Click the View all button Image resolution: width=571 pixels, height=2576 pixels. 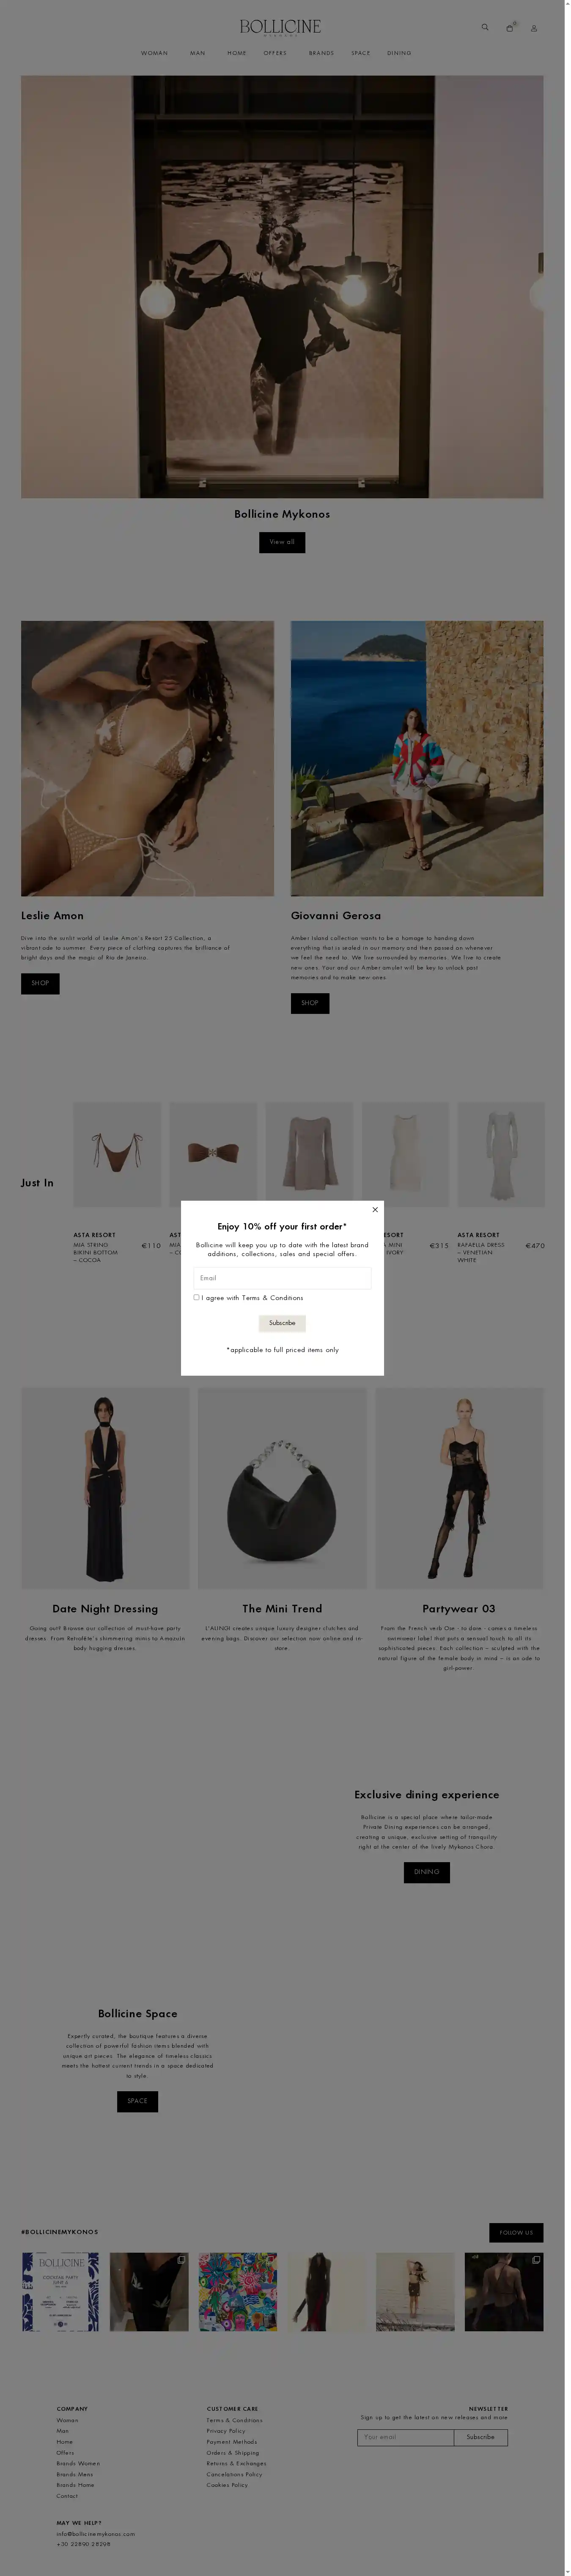click(x=282, y=542)
